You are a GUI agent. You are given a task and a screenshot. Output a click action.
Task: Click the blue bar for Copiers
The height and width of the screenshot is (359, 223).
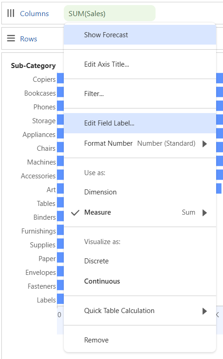pos(60,78)
